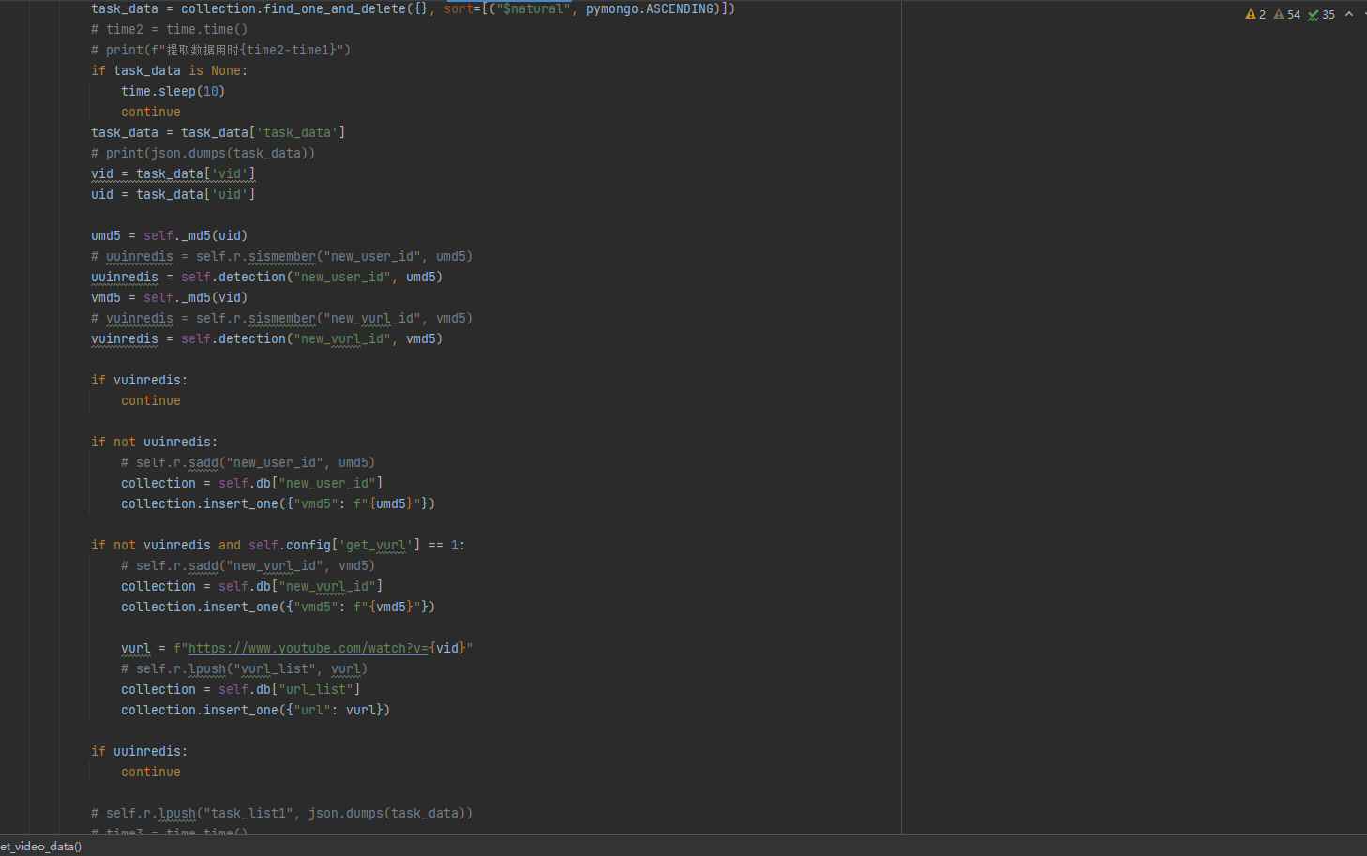This screenshot has height=856, width=1367.
Task: Click line "task_data = task_data['task_data']"
Action: 218,132
